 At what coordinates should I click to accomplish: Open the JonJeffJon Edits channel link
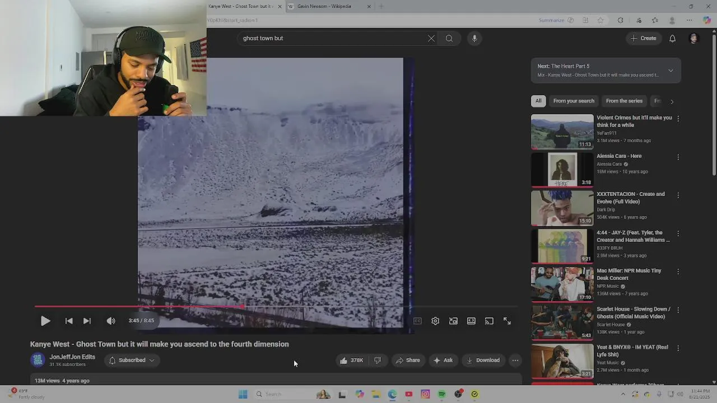(x=72, y=357)
